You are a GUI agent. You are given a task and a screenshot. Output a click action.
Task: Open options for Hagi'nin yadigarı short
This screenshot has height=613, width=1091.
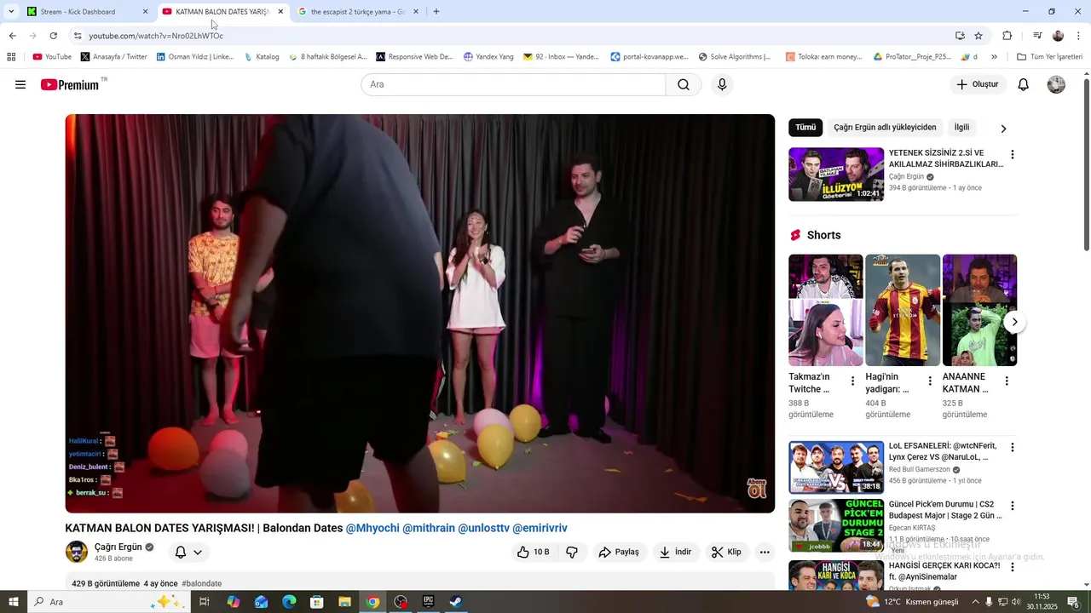[930, 381]
